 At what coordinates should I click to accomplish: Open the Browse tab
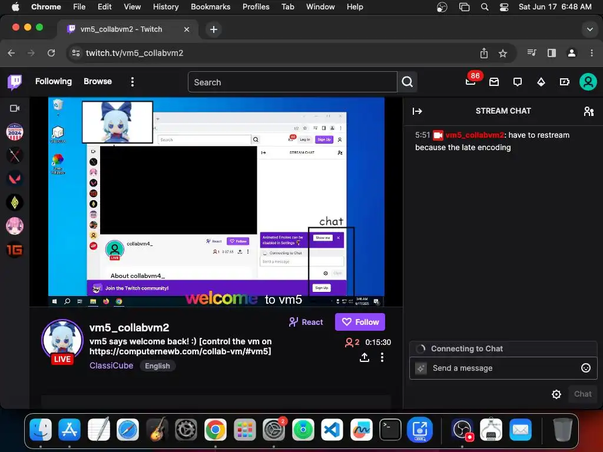[98, 81]
